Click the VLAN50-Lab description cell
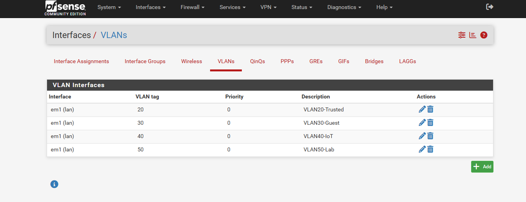This screenshot has width=526, height=202. [319, 149]
